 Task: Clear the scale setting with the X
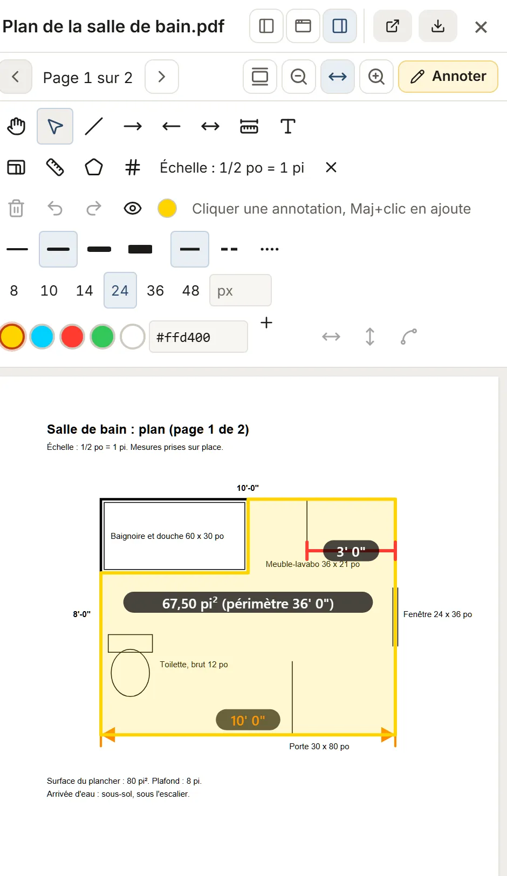(331, 167)
